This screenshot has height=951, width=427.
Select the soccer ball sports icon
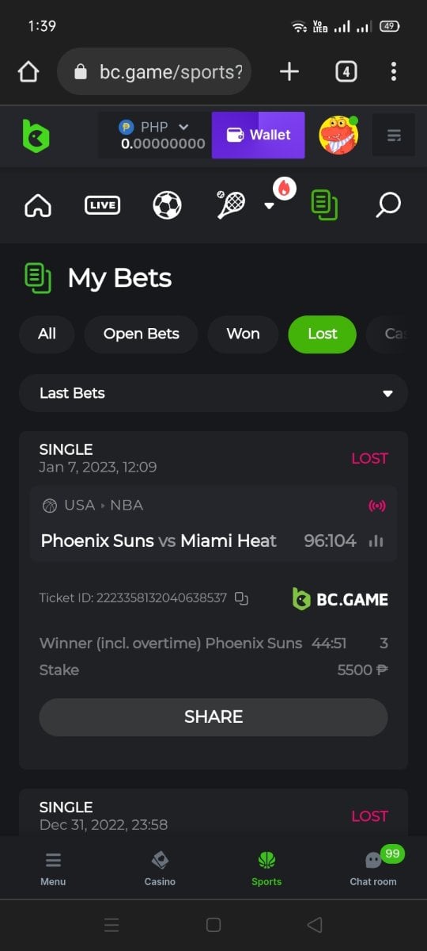coord(167,205)
